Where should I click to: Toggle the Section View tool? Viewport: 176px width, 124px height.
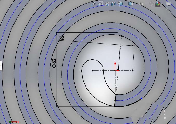[113, 4]
